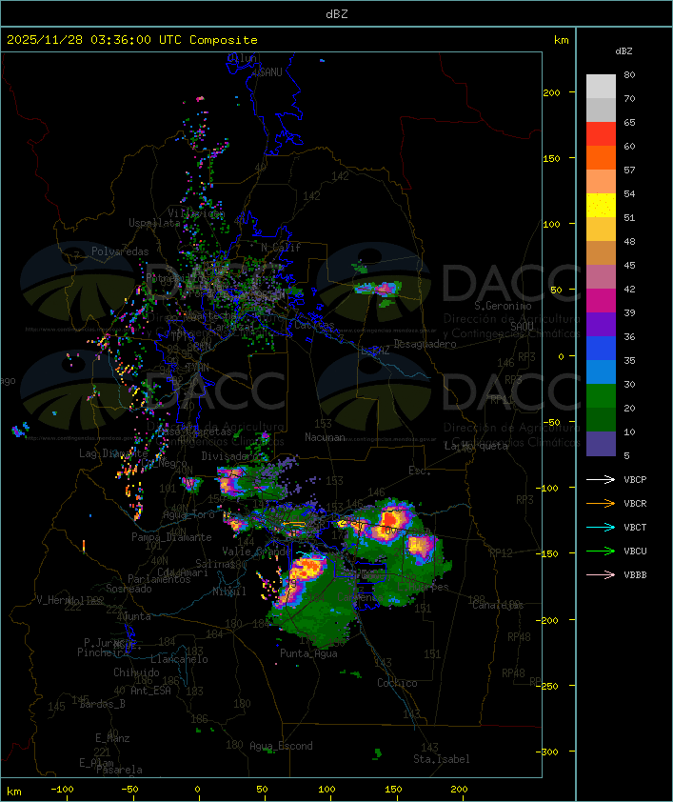This screenshot has height=802, width=673.
Task: Click the Pampa_Diamante place label
Action: click(x=171, y=537)
